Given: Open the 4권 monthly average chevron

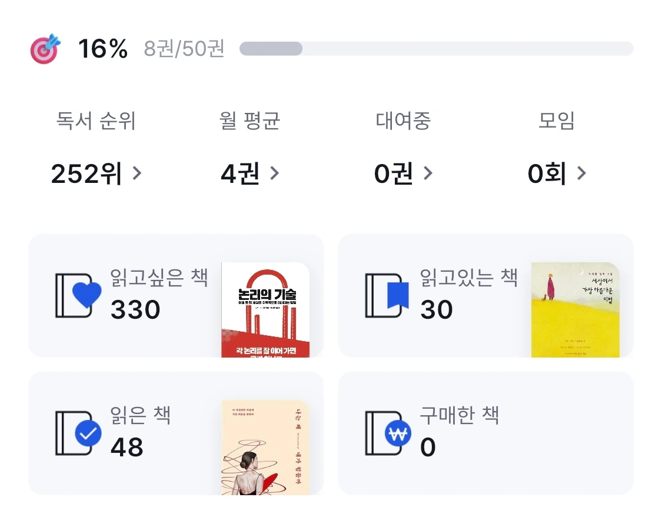Looking at the screenshot, I should (x=274, y=173).
